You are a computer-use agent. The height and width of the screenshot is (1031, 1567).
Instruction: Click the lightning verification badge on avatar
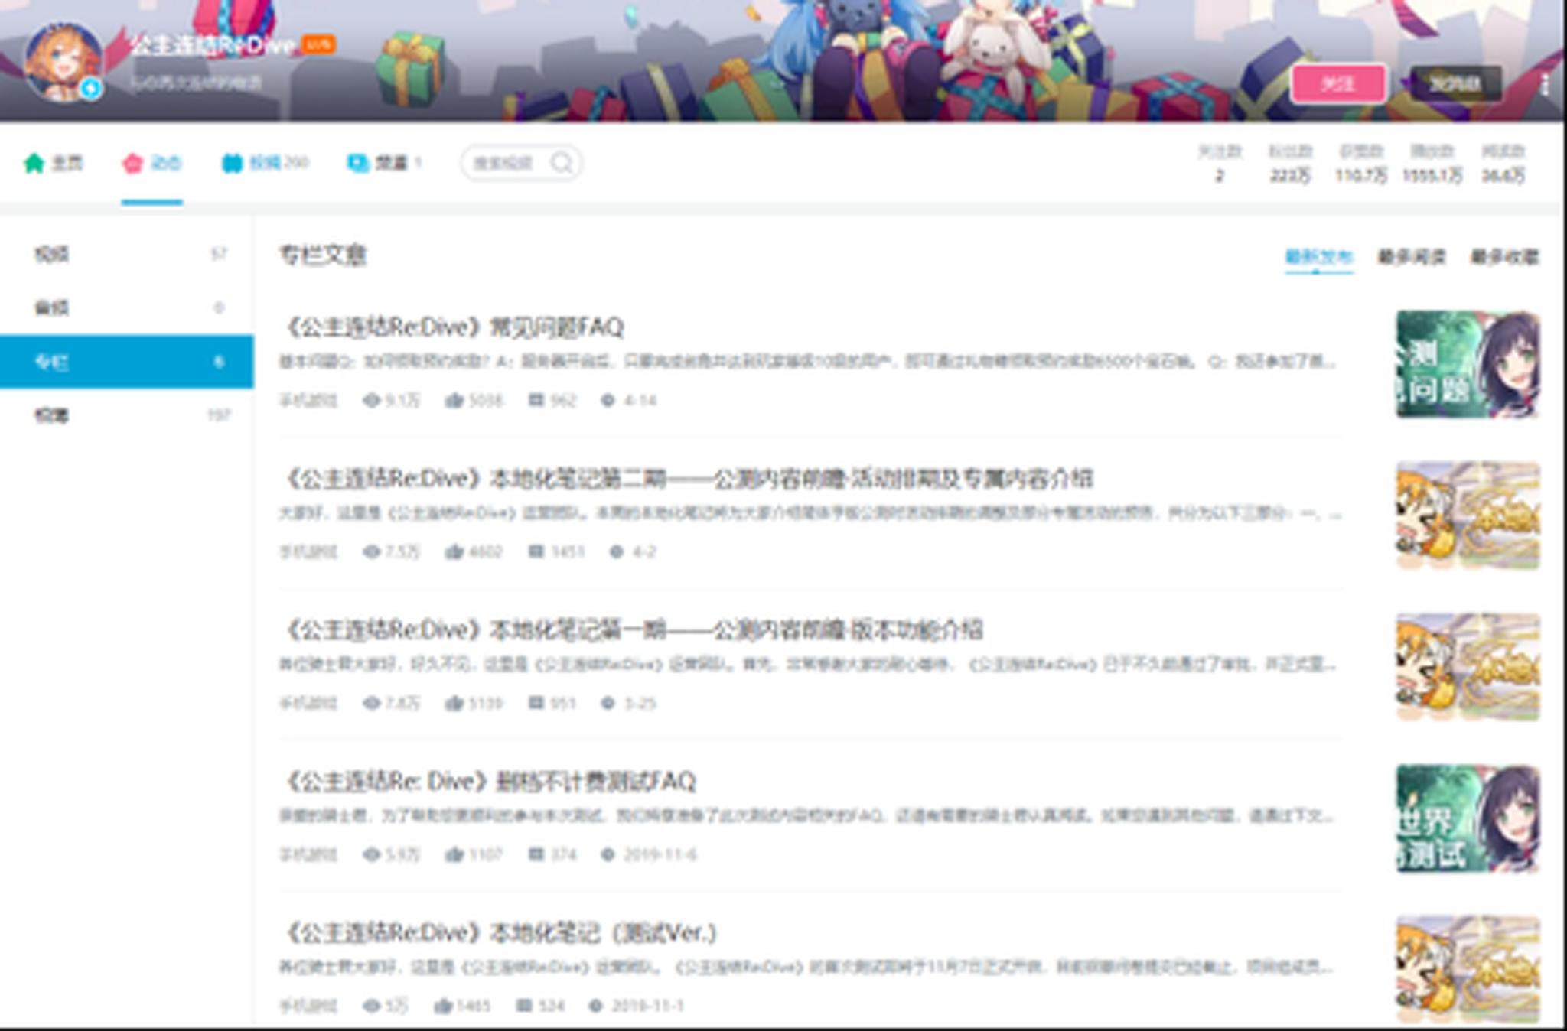click(91, 89)
